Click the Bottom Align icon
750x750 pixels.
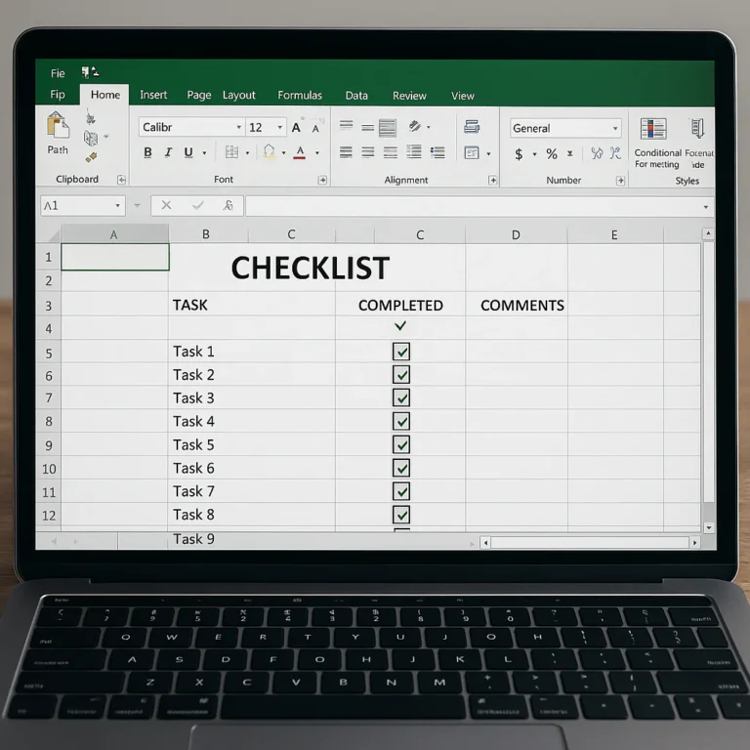coord(388,128)
